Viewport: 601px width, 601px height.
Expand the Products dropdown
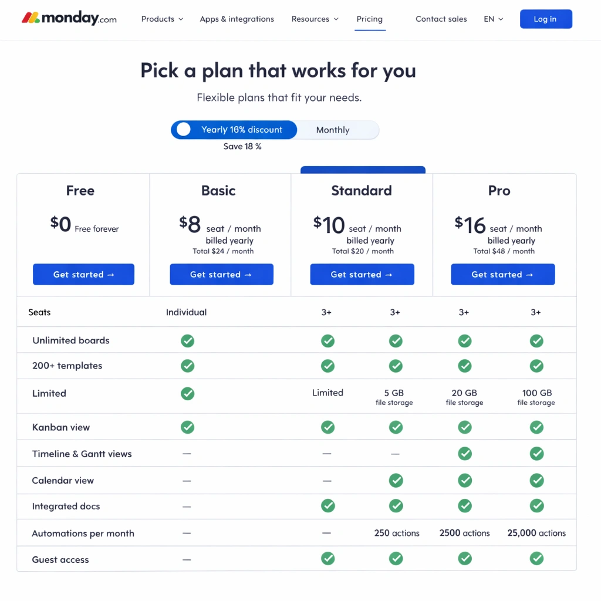(x=162, y=19)
